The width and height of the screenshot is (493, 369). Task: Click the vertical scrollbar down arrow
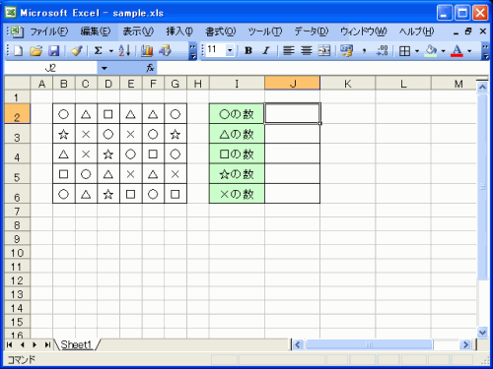pos(482,332)
